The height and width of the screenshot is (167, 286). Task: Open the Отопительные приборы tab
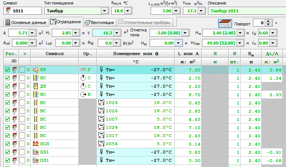144,22
